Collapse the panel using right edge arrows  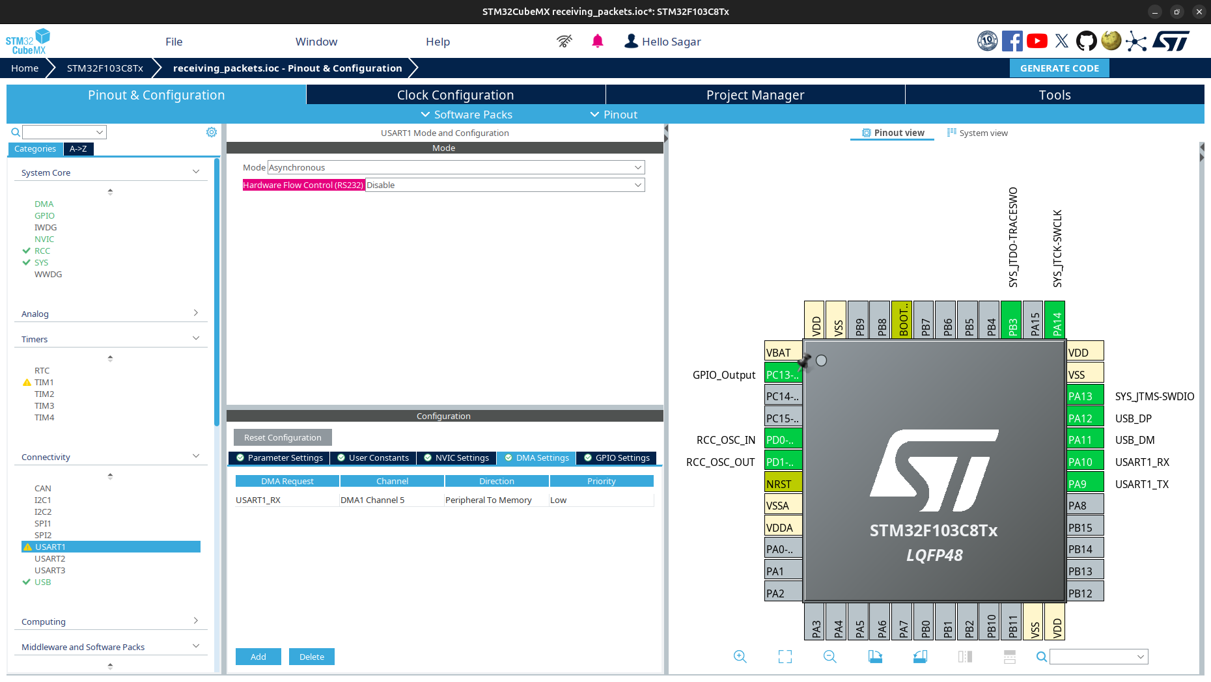[1202, 152]
